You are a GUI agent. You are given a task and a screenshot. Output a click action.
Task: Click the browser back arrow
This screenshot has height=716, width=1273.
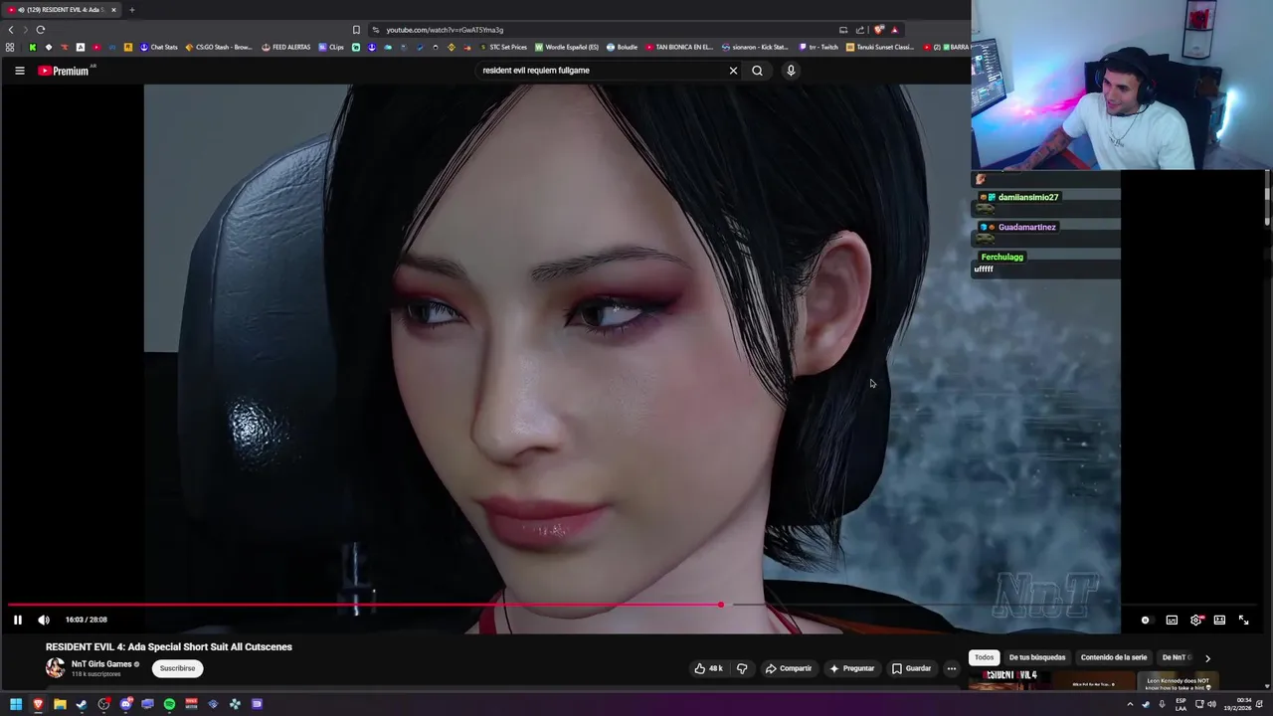click(x=11, y=30)
